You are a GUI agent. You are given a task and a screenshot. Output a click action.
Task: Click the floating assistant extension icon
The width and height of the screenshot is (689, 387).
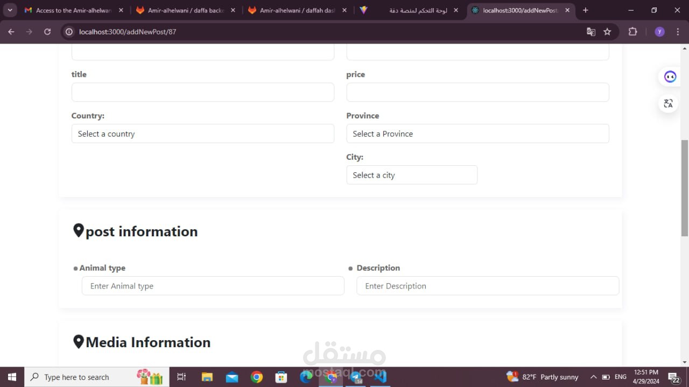pos(670,77)
